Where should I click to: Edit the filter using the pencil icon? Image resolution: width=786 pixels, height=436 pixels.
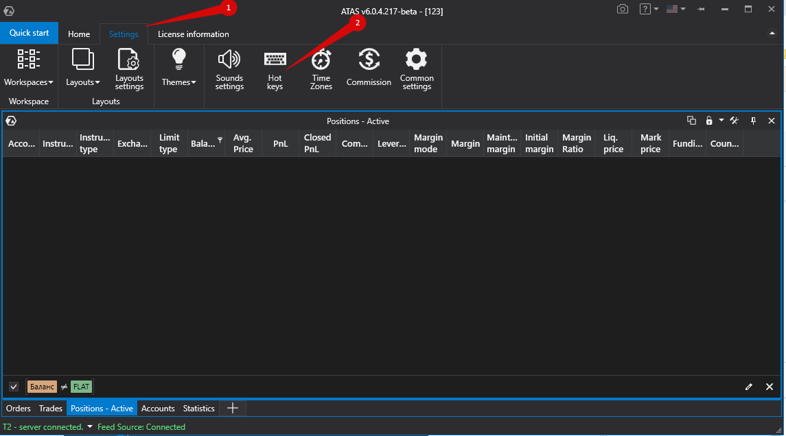(x=748, y=387)
